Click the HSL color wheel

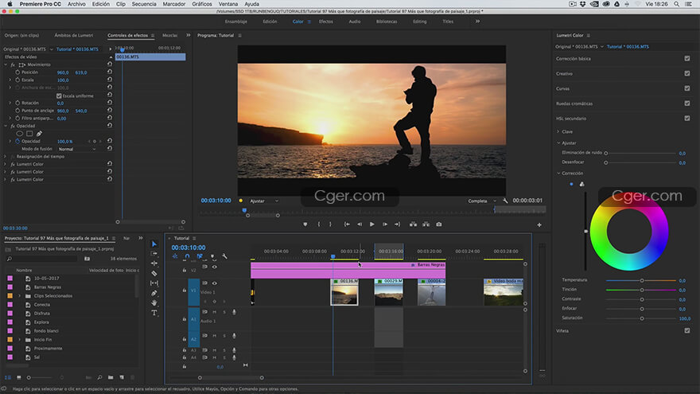click(629, 232)
